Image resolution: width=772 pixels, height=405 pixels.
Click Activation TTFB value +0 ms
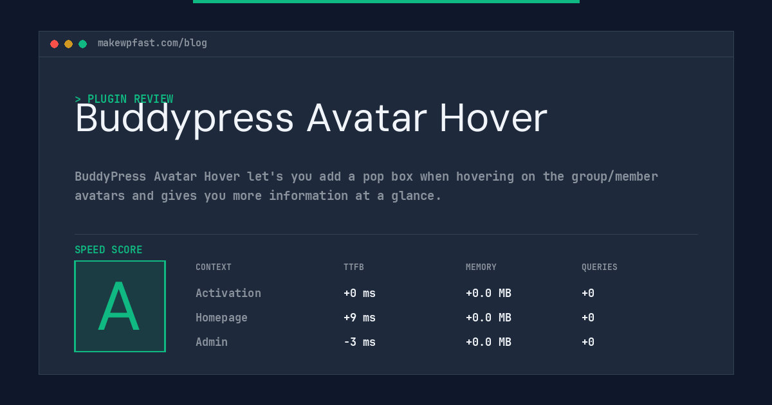[x=360, y=293]
